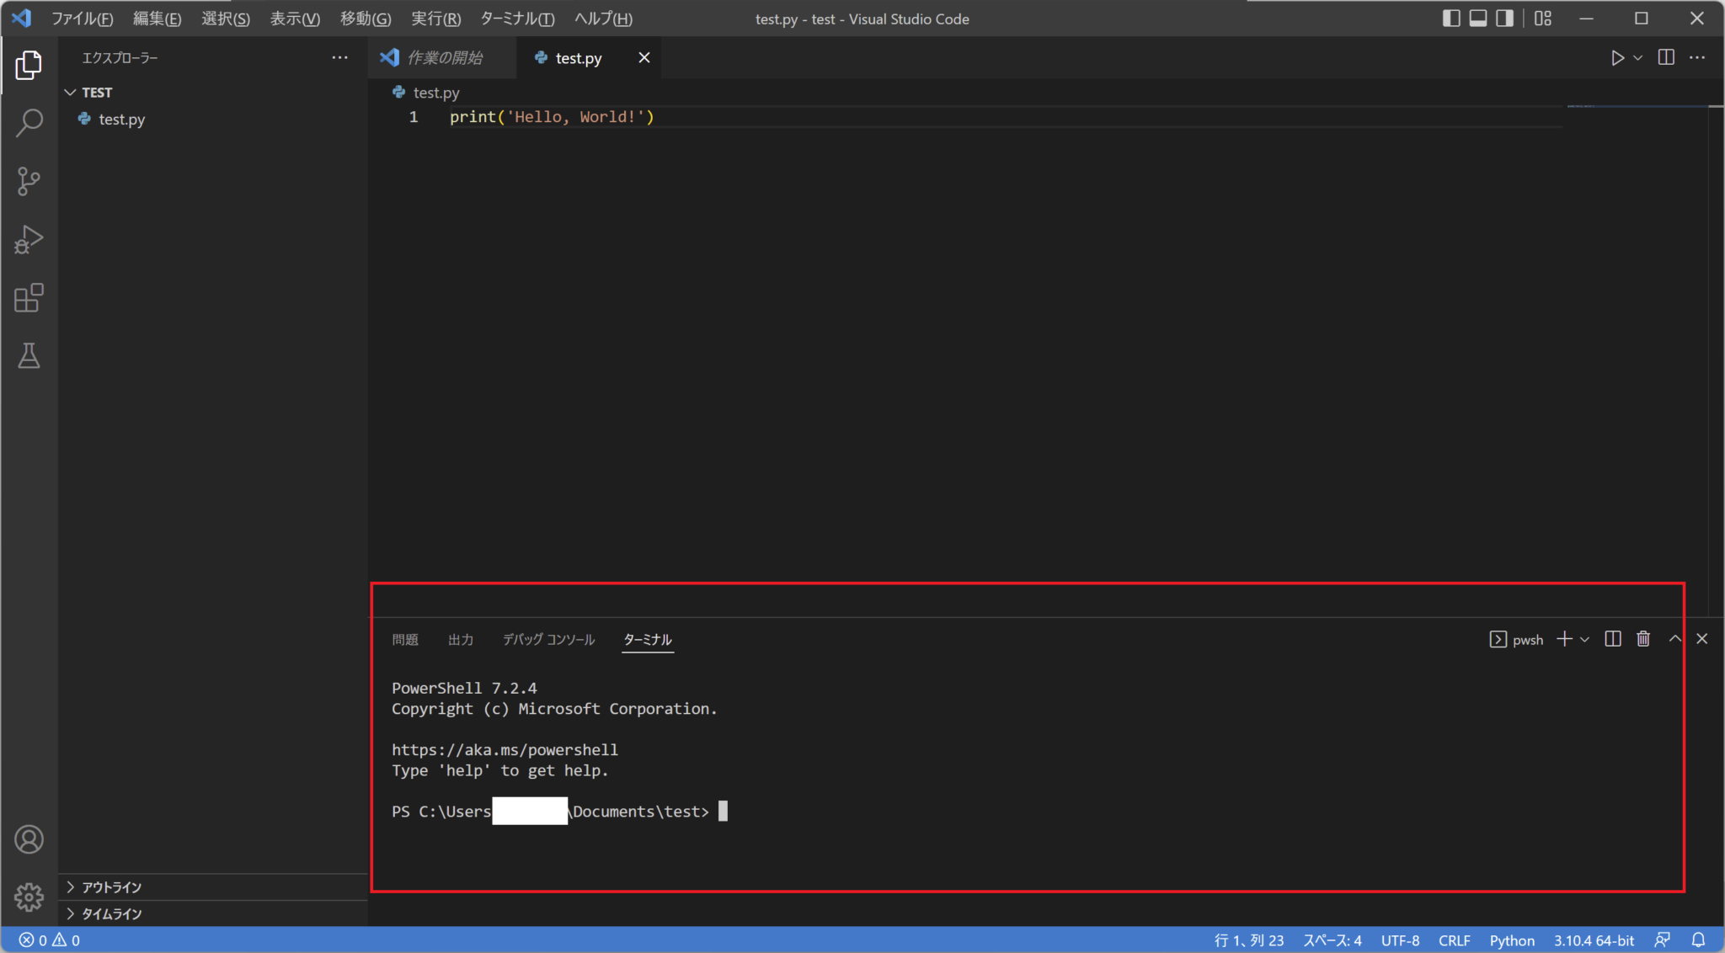Split the terminal pane
This screenshot has height=953, width=1725.
point(1613,639)
